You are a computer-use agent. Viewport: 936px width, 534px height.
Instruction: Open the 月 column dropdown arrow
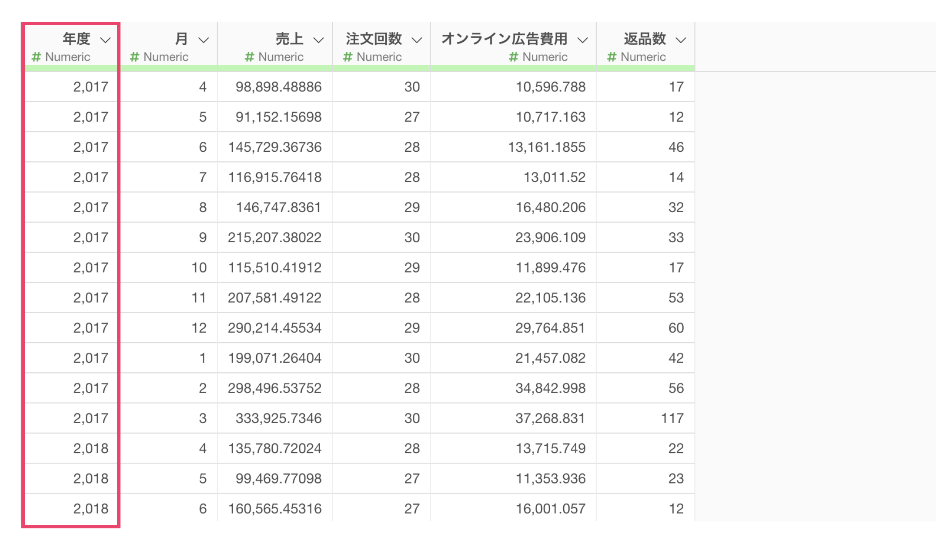tap(204, 40)
